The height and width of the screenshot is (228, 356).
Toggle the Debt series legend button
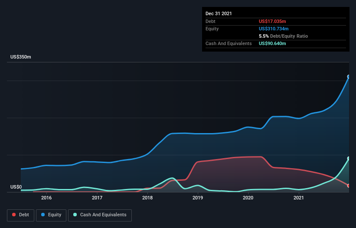[20, 215]
